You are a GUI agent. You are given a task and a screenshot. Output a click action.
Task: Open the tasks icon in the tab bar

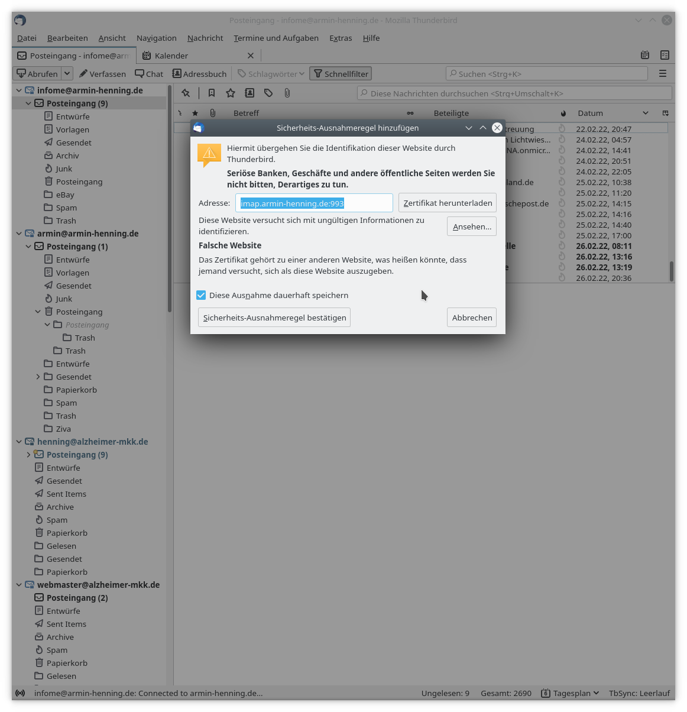pos(665,55)
